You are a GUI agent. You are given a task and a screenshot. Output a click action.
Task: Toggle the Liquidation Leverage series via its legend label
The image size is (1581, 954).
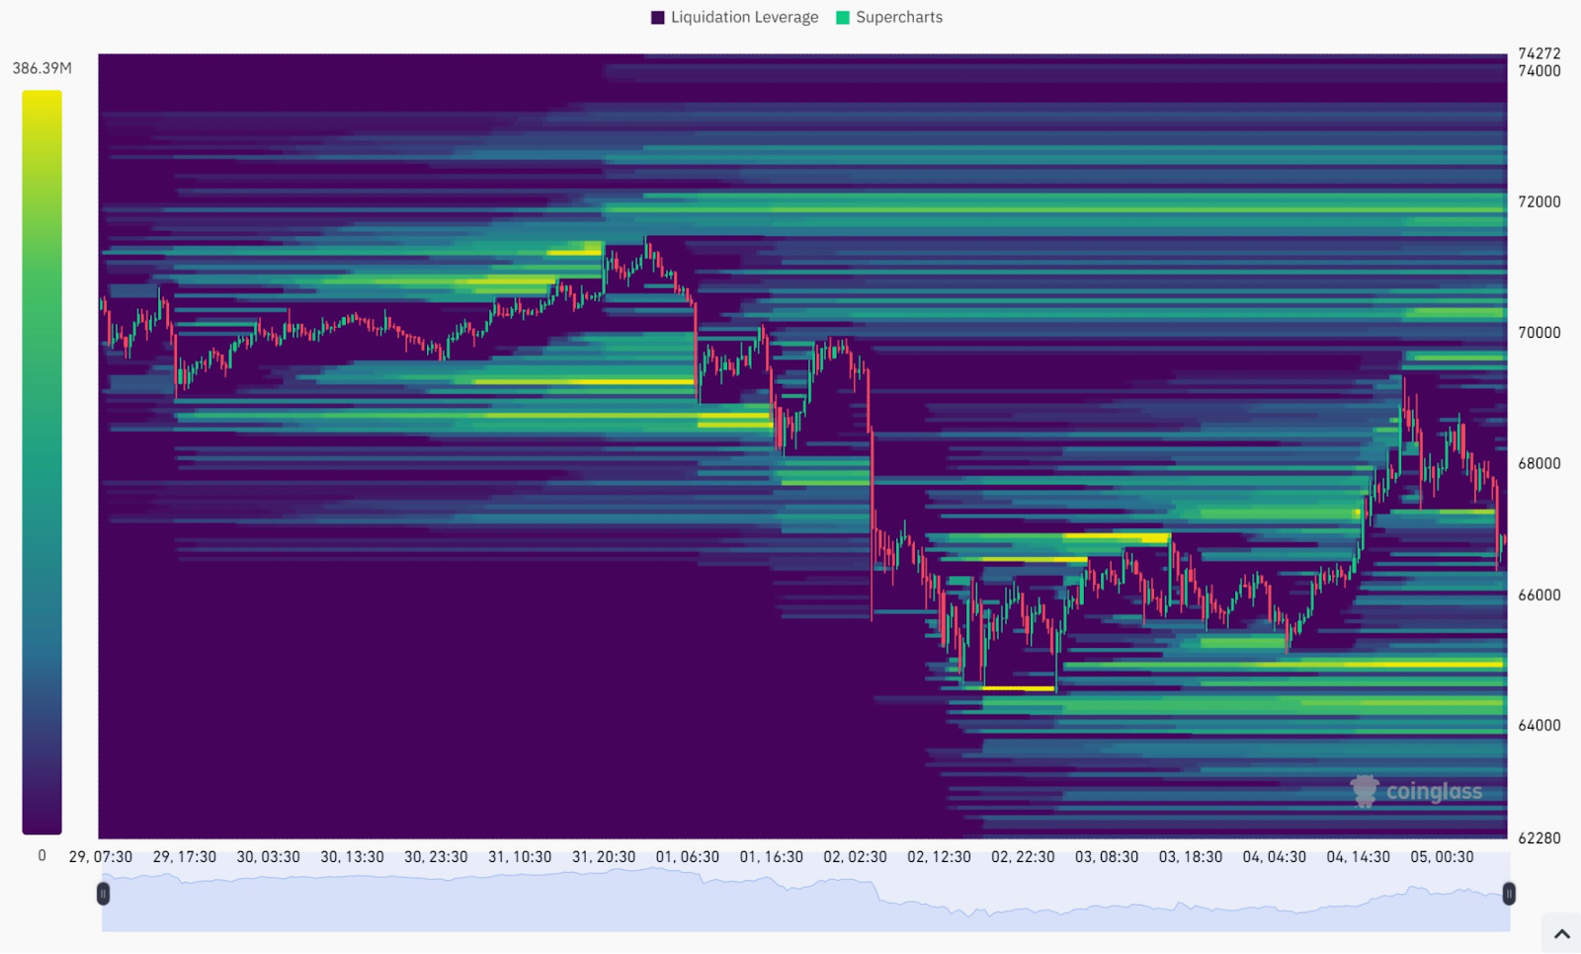click(744, 18)
